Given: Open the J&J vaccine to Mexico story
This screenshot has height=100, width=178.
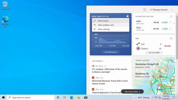Looking at the screenshot, I should pos(110,71).
